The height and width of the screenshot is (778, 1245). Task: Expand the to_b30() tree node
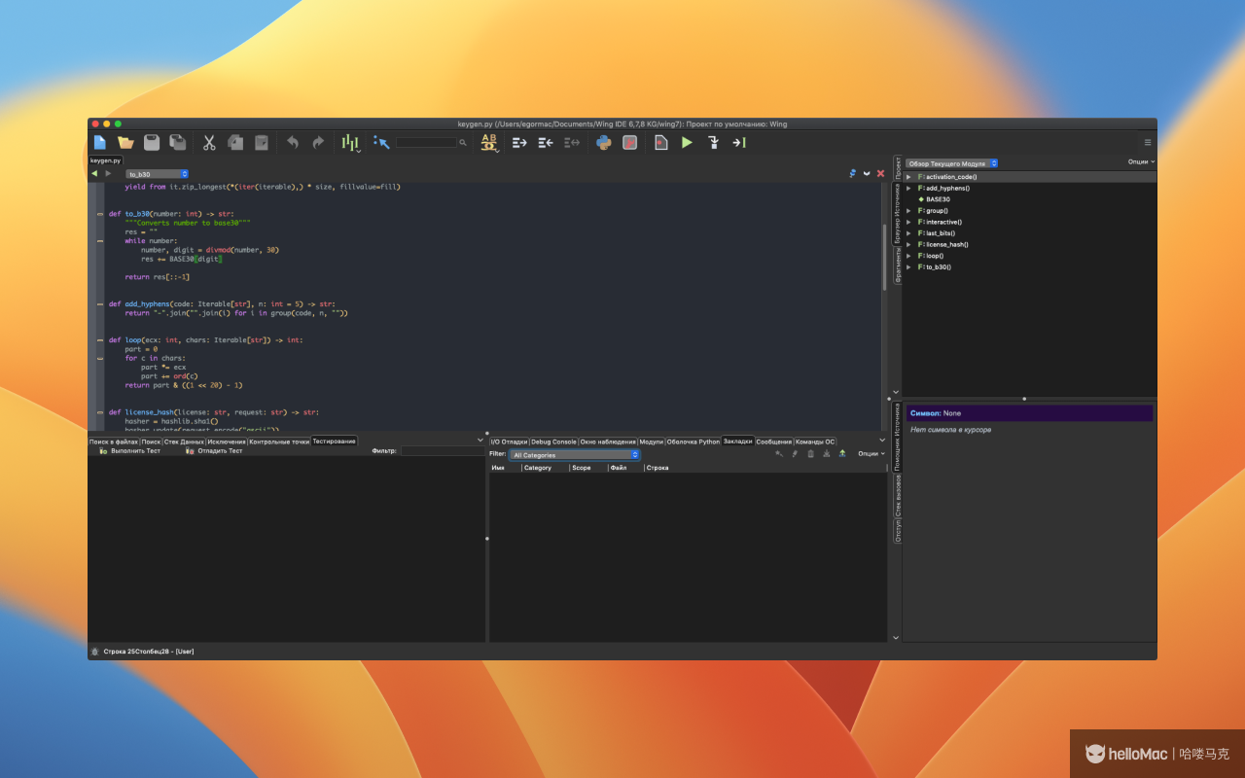click(x=908, y=266)
